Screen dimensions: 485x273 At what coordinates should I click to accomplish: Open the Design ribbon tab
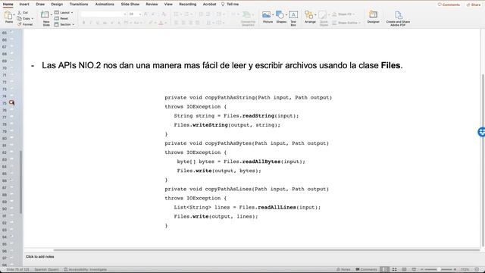tap(57, 5)
